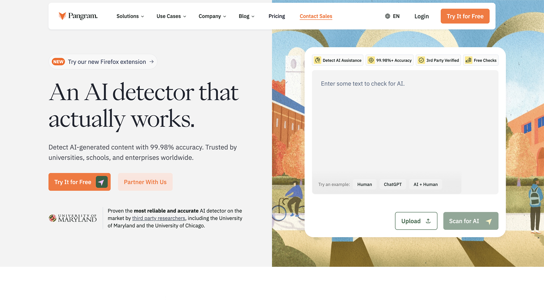The width and height of the screenshot is (544, 306).
Task: Click header Try It for Free button
Action: tap(465, 16)
